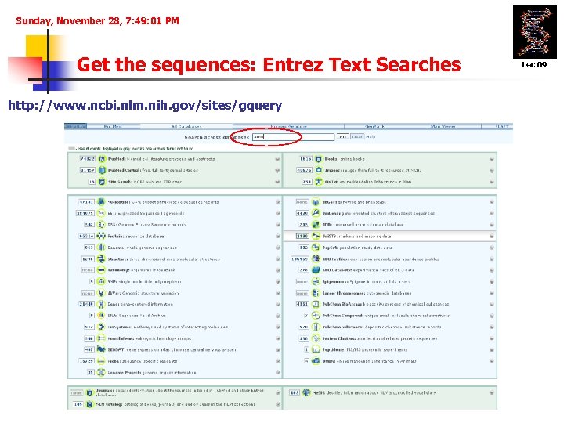The image size is (564, 423).
Task: Click the Search across databases input field
Action: tap(293, 136)
